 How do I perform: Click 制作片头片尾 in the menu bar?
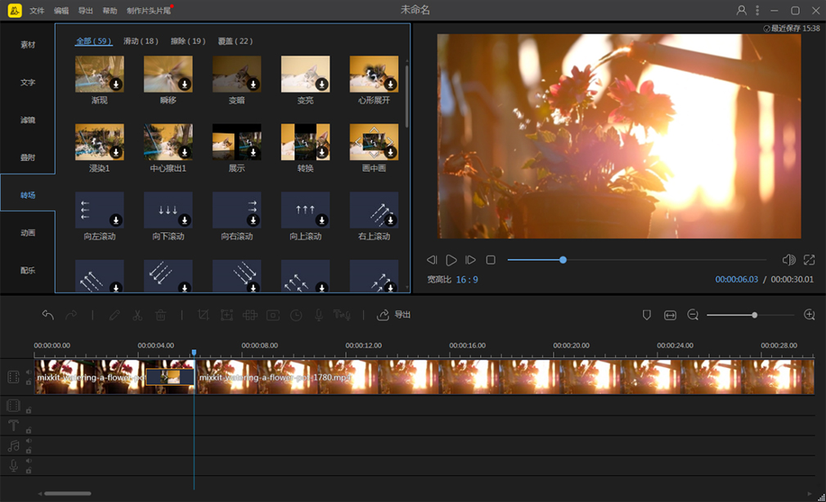pyautogui.click(x=149, y=11)
